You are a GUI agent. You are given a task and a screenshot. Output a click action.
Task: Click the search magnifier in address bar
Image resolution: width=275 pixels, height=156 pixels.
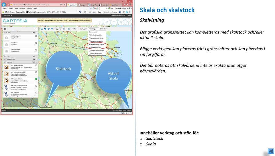tap(61, 5)
